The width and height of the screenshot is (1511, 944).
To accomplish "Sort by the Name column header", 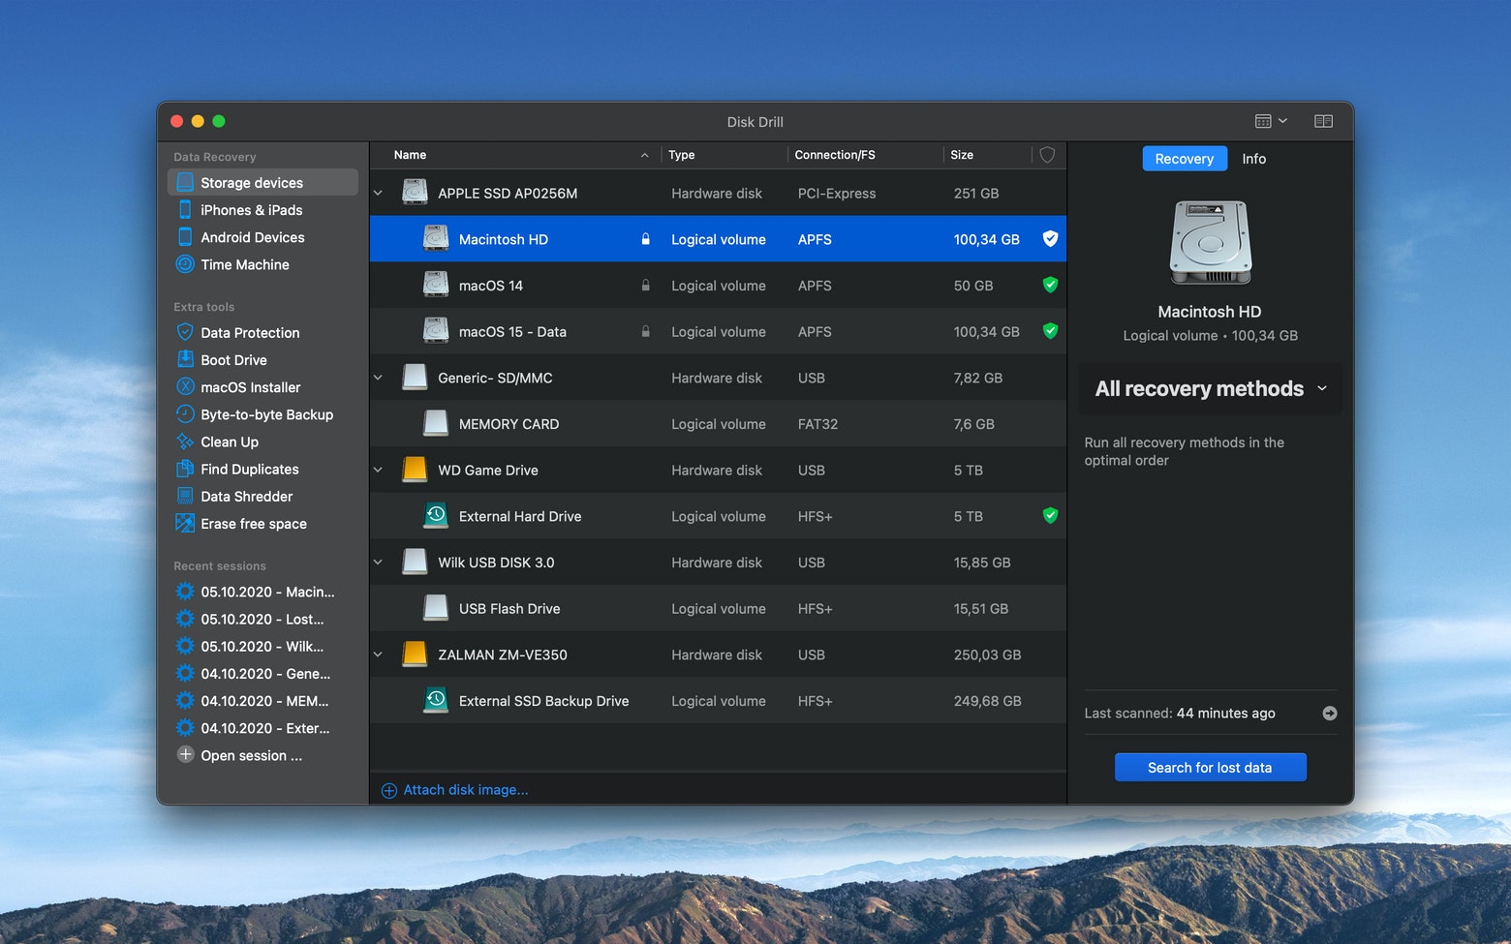I will click(x=515, y=155).
